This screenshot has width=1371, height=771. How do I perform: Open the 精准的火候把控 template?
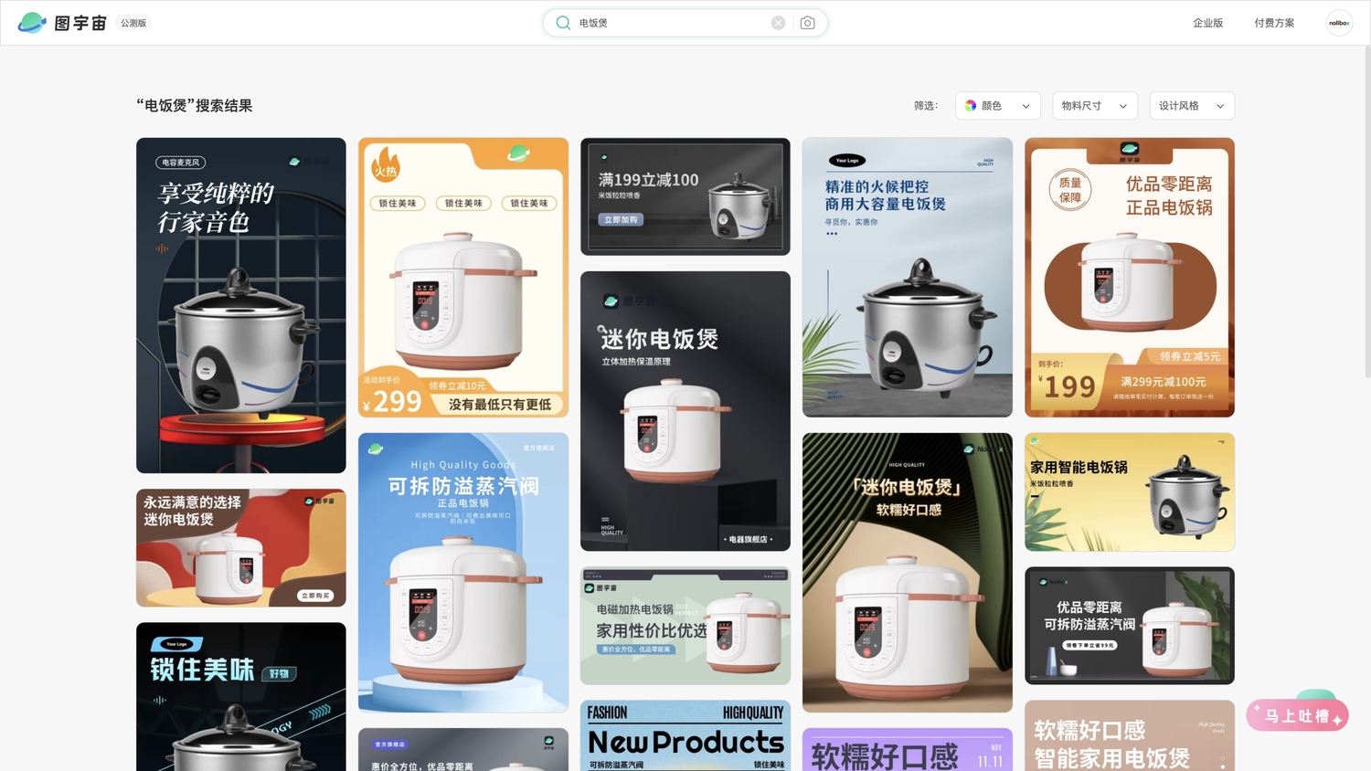point(908,278)
